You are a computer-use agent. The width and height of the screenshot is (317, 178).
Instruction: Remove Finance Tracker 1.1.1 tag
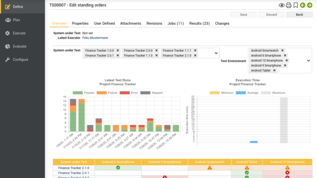click(195, 50)
